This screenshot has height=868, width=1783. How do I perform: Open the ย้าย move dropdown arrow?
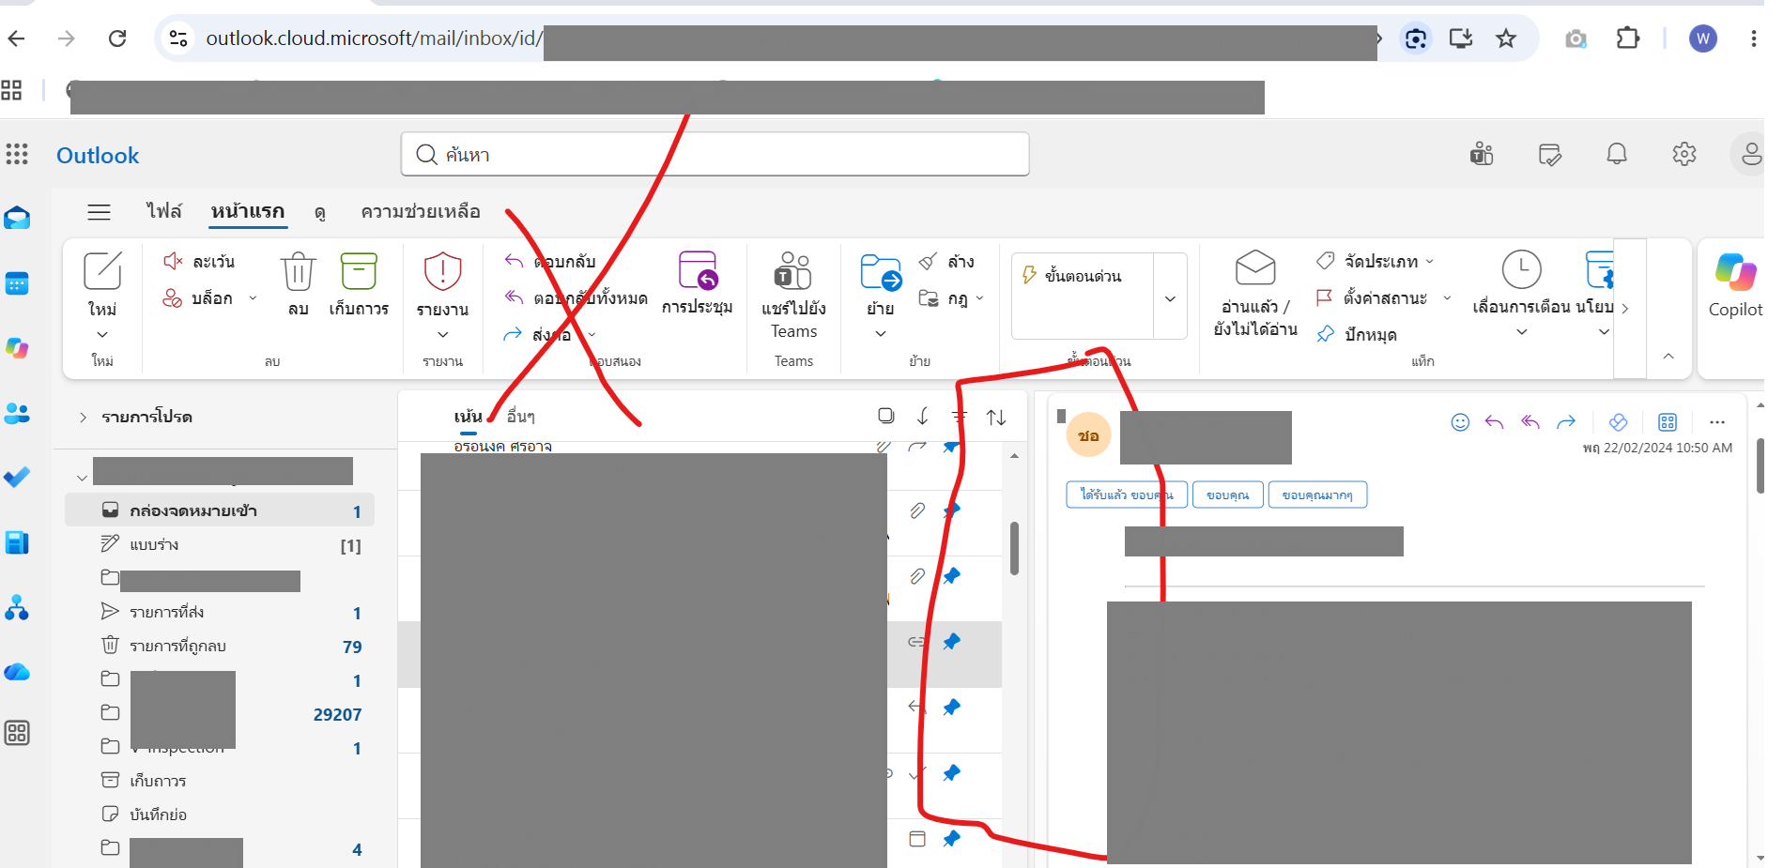(x=881, y=333)
